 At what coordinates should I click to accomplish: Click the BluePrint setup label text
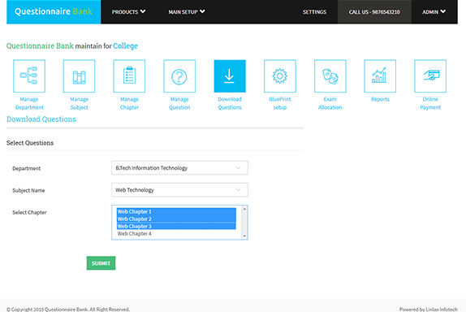tap(280, 103)
